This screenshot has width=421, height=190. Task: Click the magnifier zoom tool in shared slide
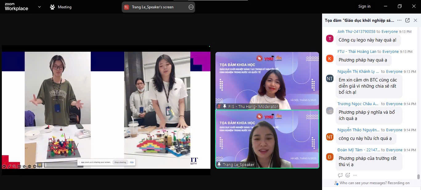pyautogui.click(x=14, y=166)
